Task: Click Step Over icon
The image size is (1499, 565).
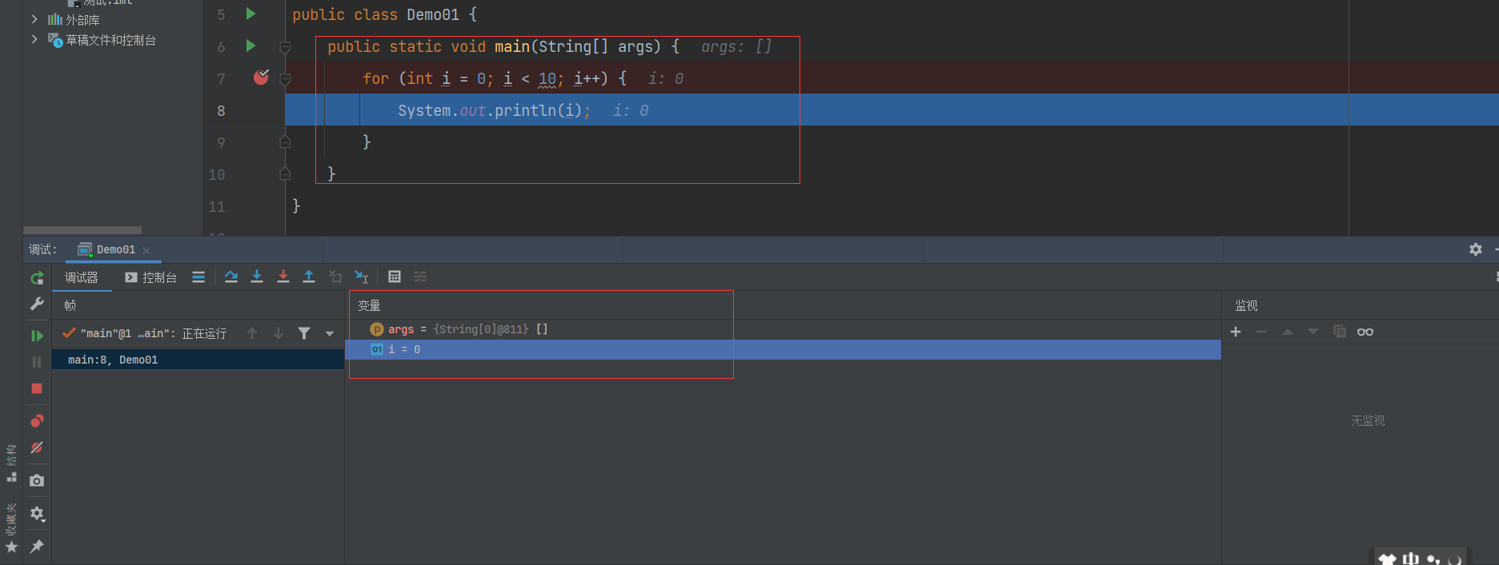Action: [231, 277]
